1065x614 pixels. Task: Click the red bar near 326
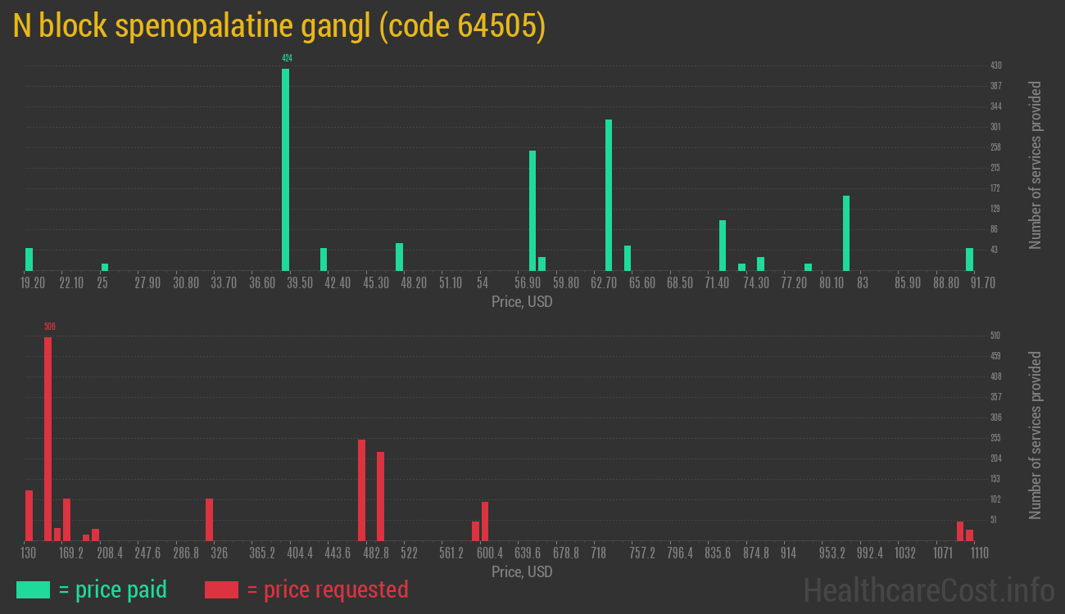210,520
